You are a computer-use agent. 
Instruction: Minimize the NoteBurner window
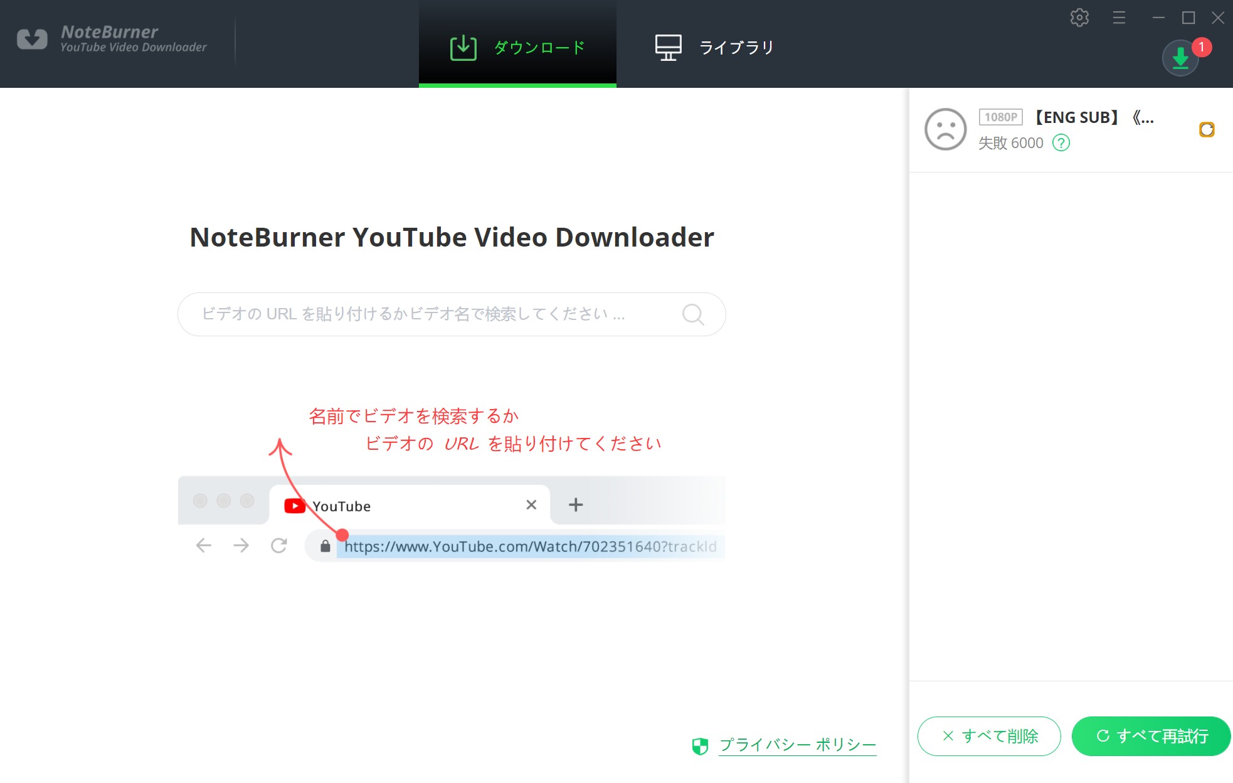coord(1158,18)
